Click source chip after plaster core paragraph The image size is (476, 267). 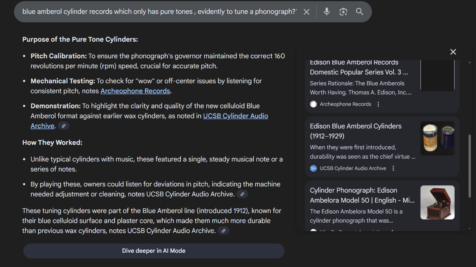tap(224, 231)
